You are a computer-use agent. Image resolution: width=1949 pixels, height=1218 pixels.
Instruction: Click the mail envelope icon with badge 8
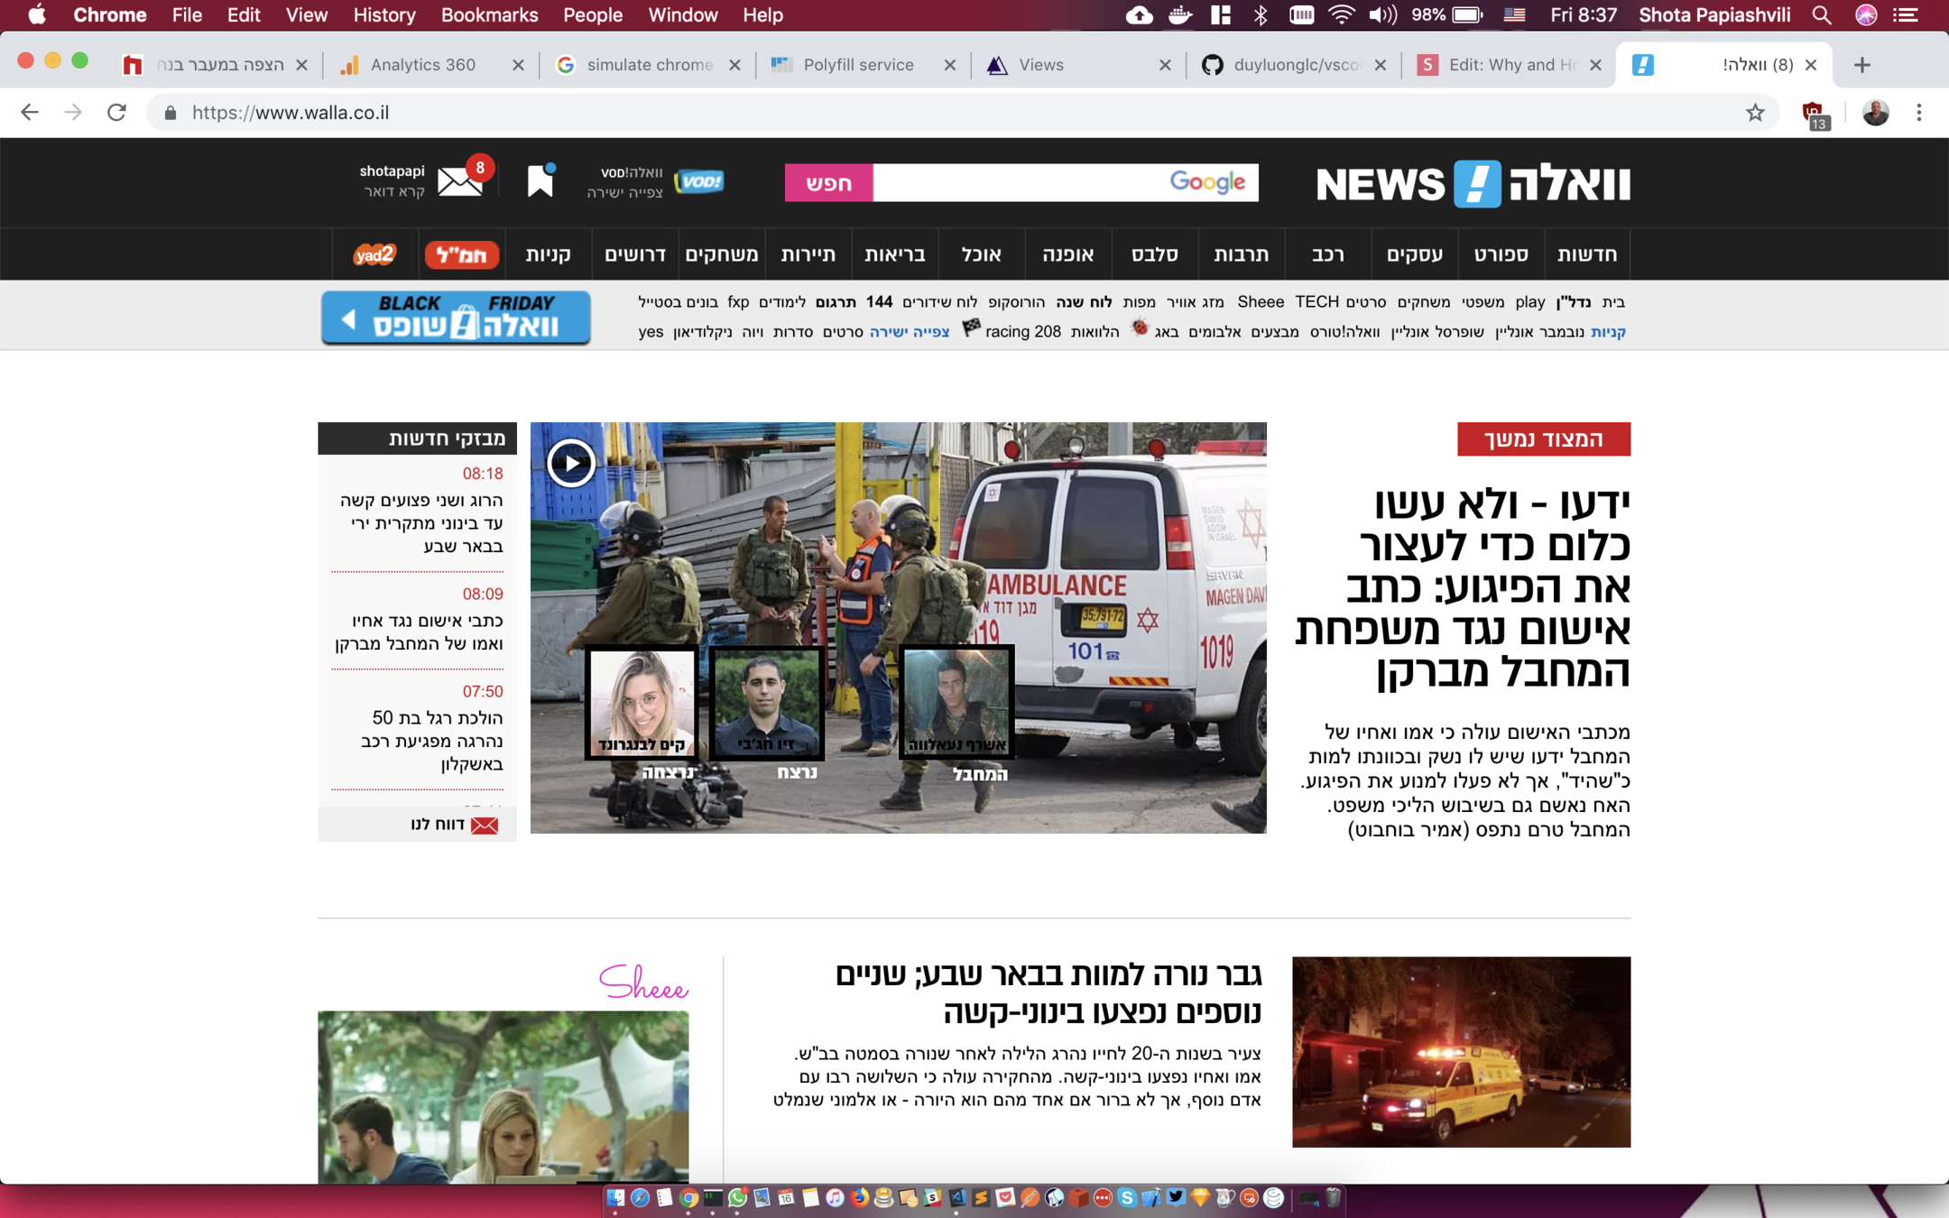460,180
